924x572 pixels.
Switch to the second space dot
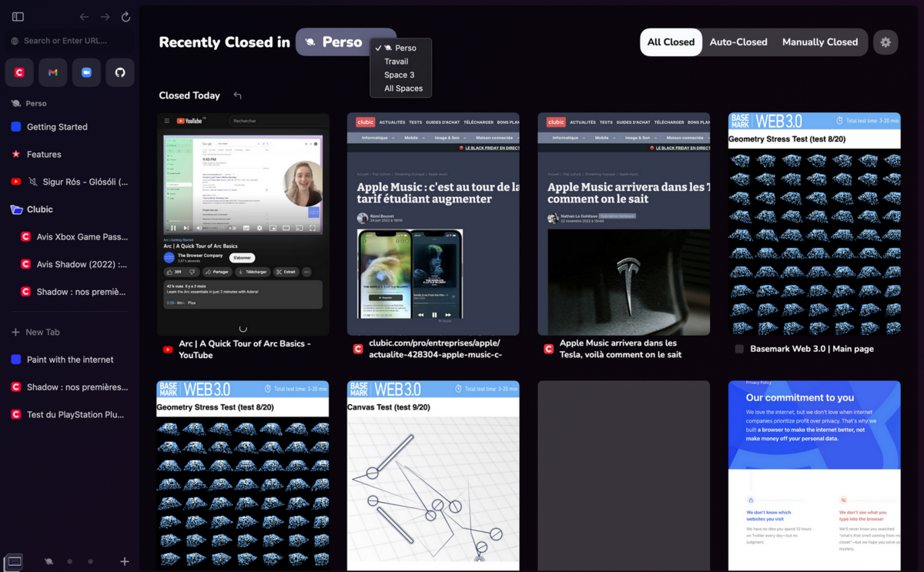tap(70, 562)
